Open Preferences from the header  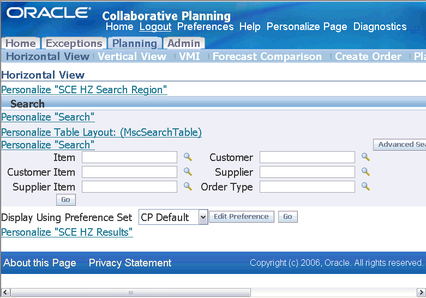(206, 27)
